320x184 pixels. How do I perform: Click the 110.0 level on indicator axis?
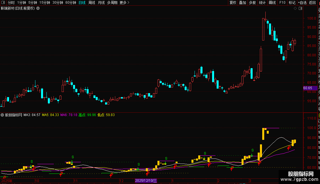pyautogui.click(x=312, y=118)
